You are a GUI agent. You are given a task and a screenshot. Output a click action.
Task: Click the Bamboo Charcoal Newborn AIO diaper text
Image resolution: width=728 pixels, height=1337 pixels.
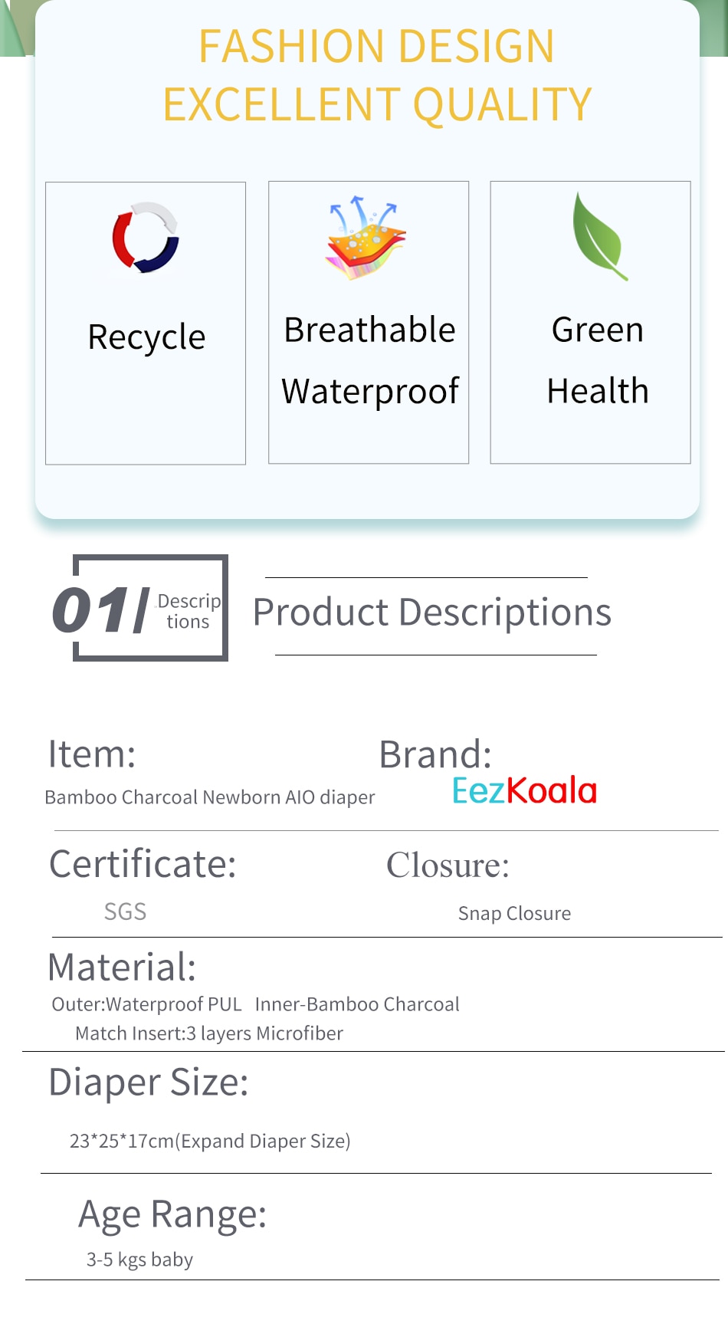coord(210,797)
